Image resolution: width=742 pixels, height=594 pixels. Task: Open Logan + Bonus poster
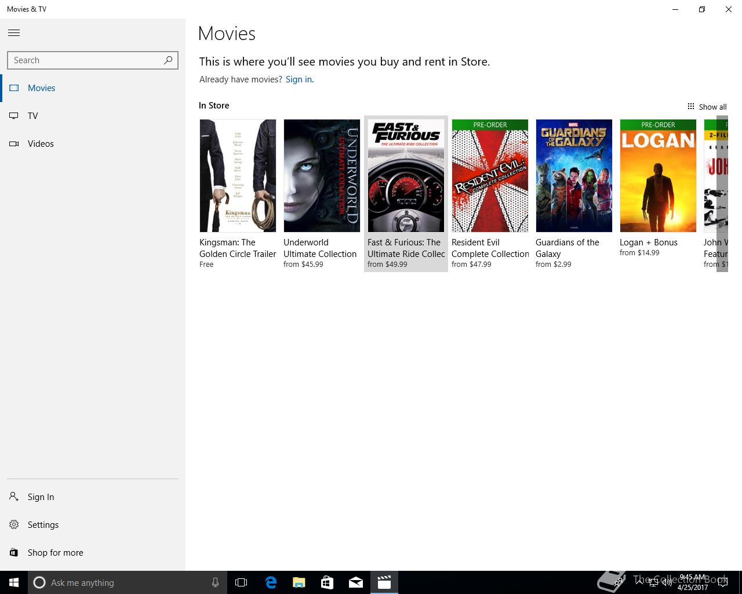click(x=658, y=176)
